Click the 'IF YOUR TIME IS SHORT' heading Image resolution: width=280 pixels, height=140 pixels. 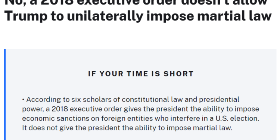141,74
